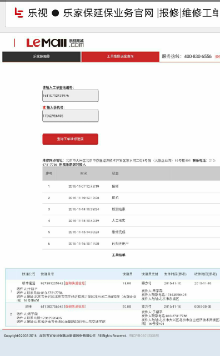Click the 0000-00-00 receive date cell

tap(203, 306)
